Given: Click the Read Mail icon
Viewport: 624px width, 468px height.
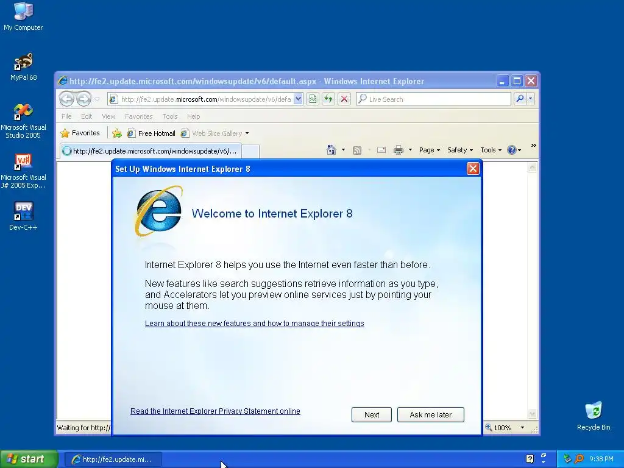Looking at the screenshot, I should 381,150.
